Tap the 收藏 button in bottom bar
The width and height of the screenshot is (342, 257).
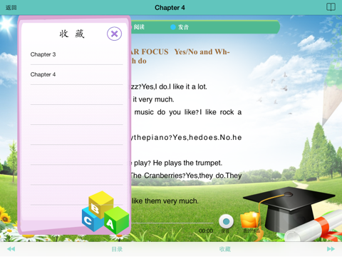tap(225, 249)
